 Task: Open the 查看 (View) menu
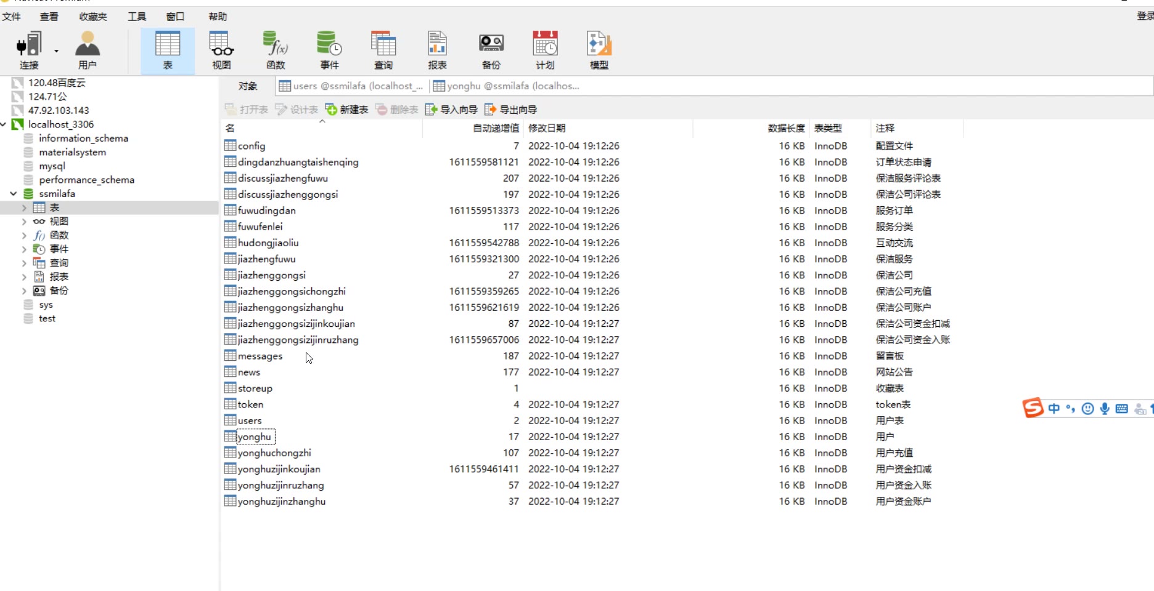point(49,17)
